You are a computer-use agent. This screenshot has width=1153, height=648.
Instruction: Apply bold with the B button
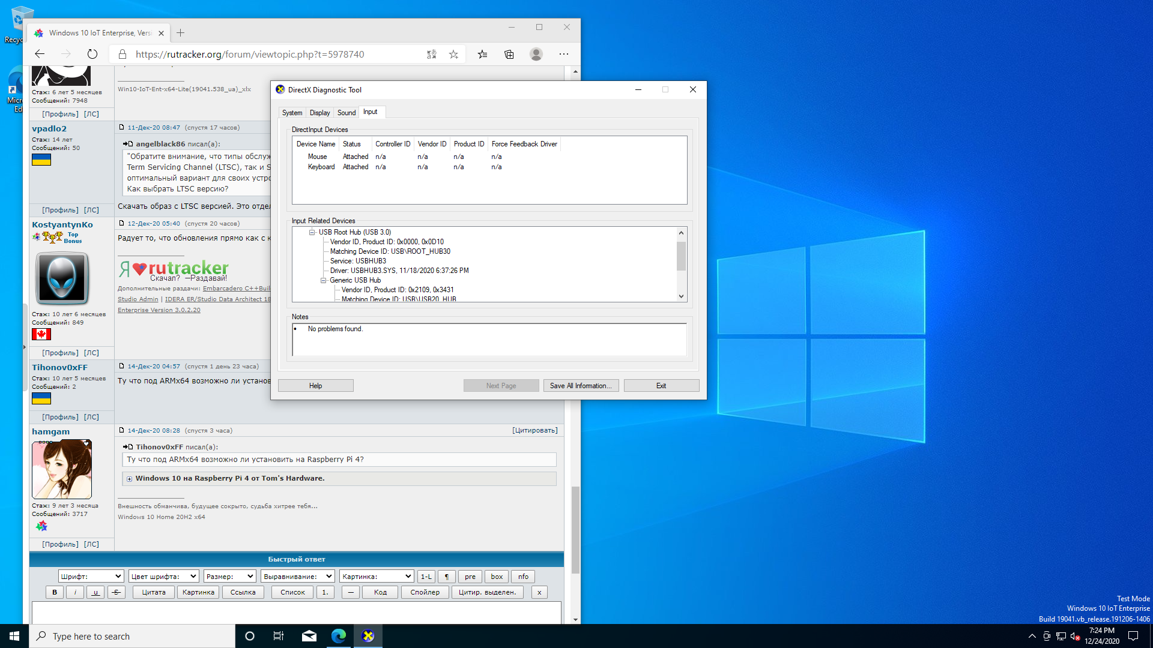point(55,592)
